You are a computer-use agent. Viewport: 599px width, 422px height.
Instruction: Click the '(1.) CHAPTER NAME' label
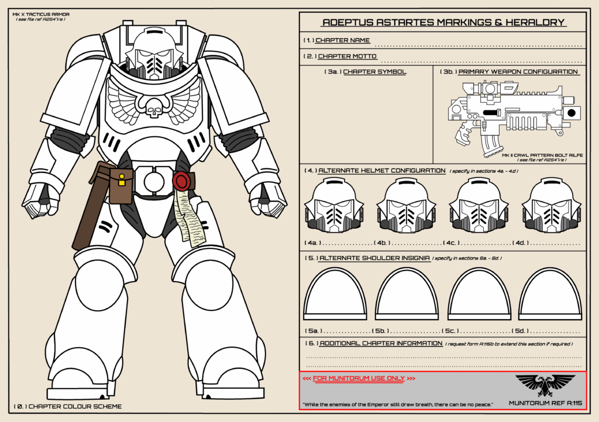coord(337,40)
